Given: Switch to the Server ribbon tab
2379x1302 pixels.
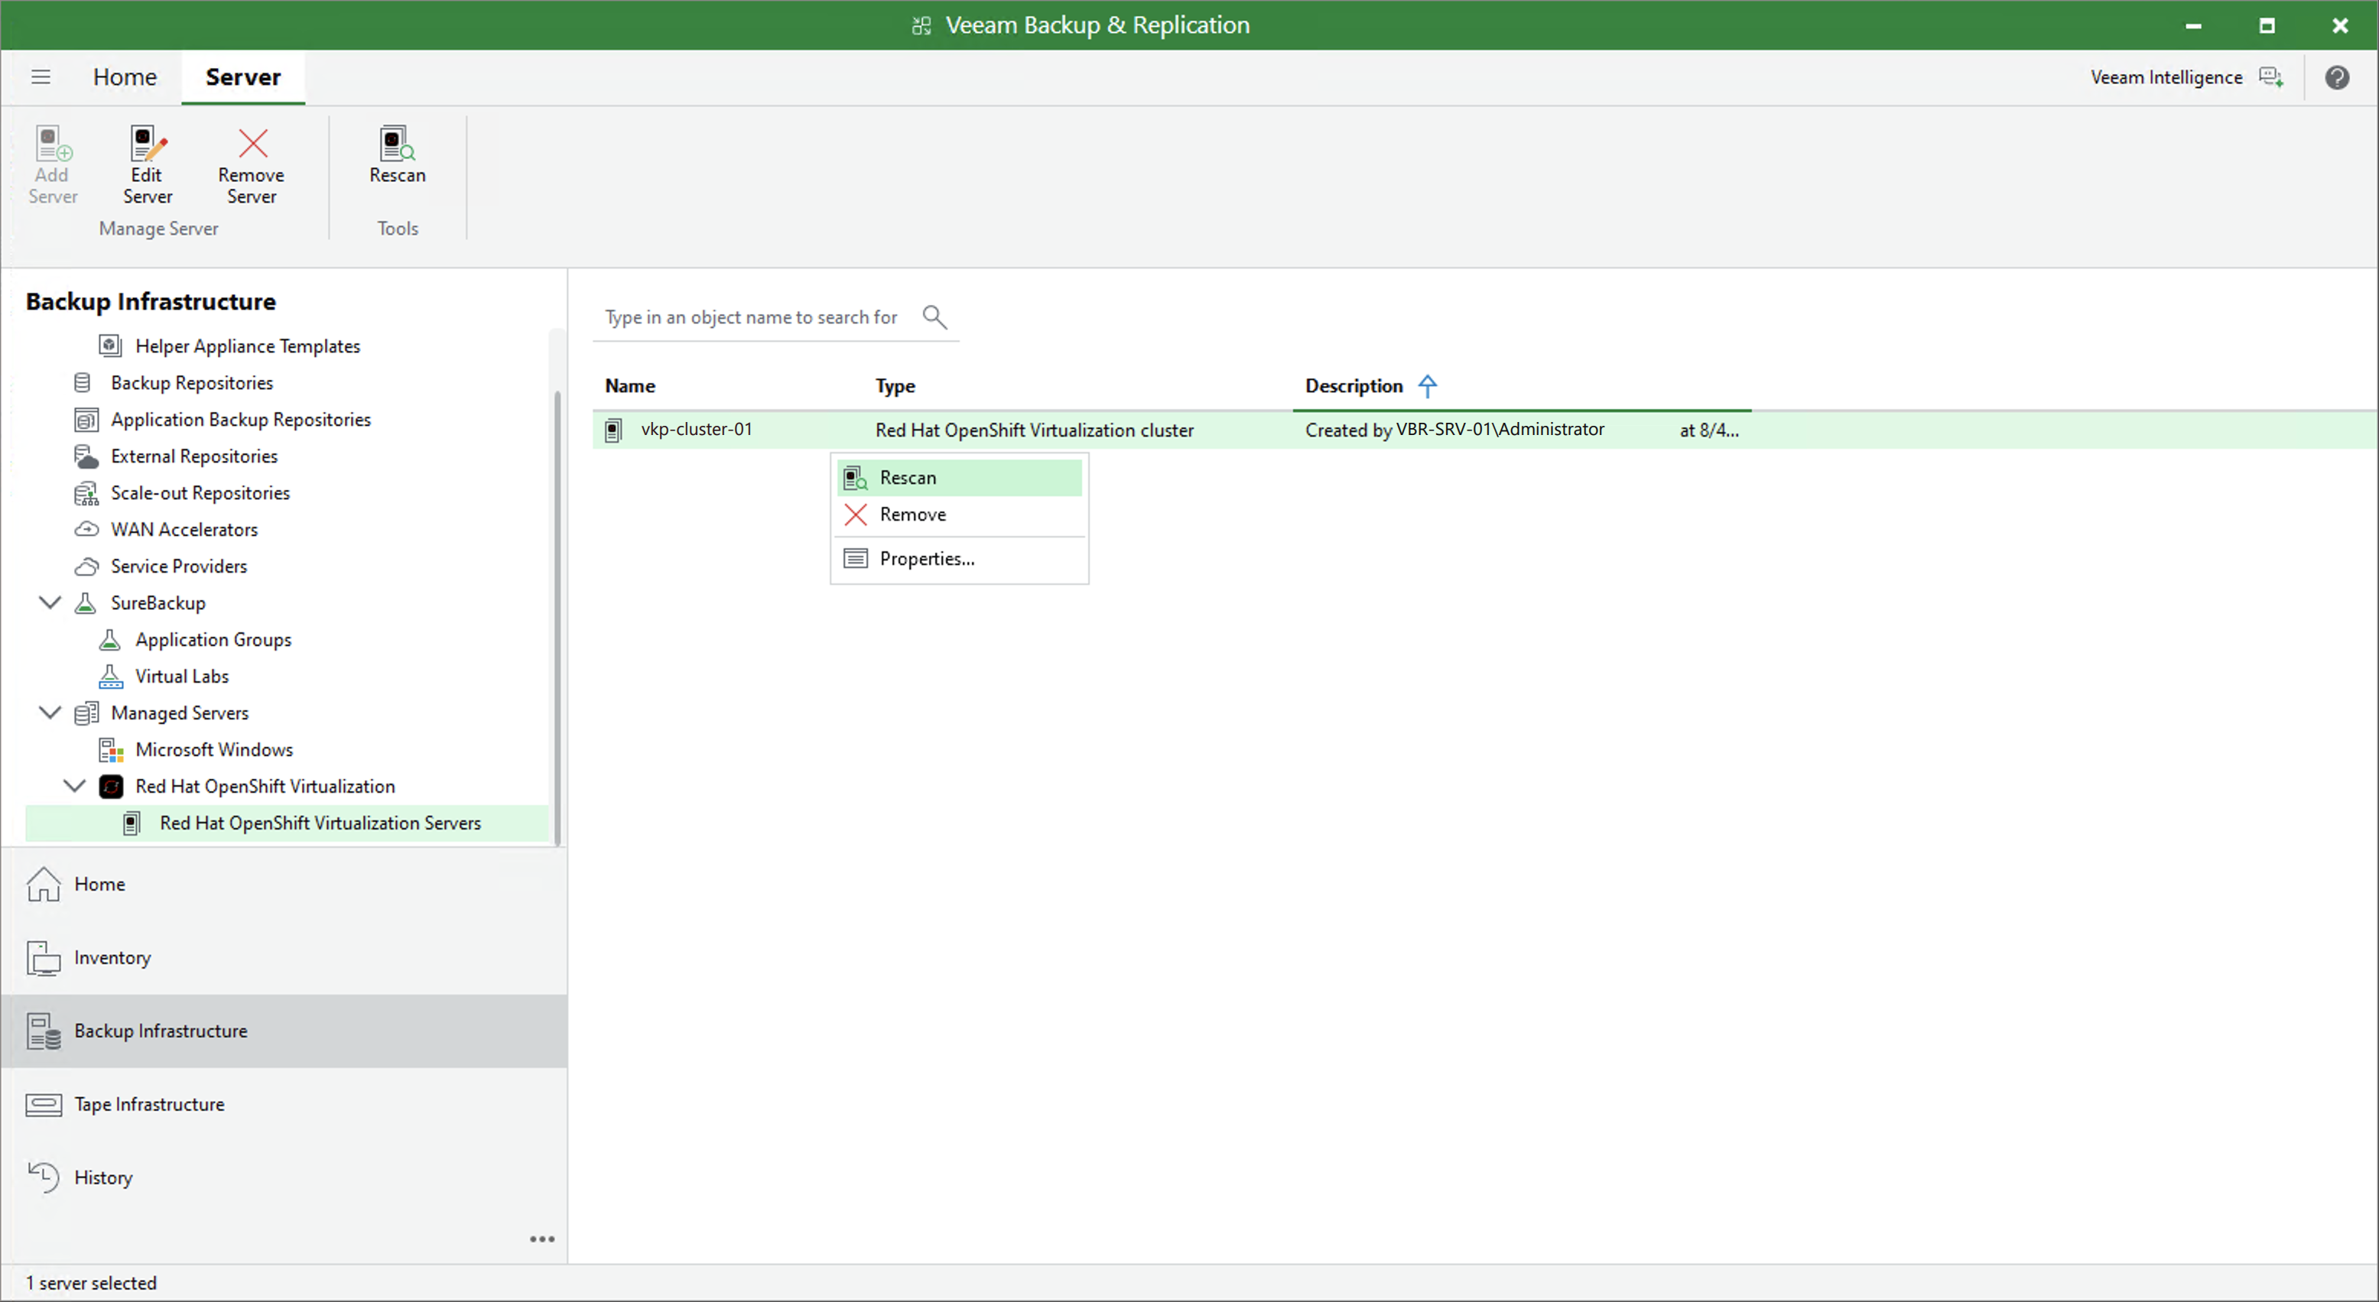Looking at the screenshot, I should (x=243, y=76).
